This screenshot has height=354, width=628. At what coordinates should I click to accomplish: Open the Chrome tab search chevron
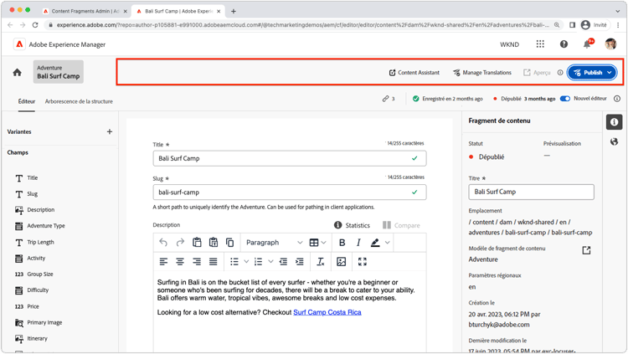tap(618, 11)
